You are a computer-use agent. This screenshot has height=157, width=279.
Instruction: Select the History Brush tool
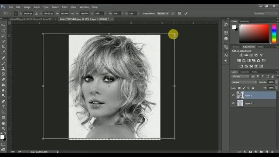click(x=3, y=74)
